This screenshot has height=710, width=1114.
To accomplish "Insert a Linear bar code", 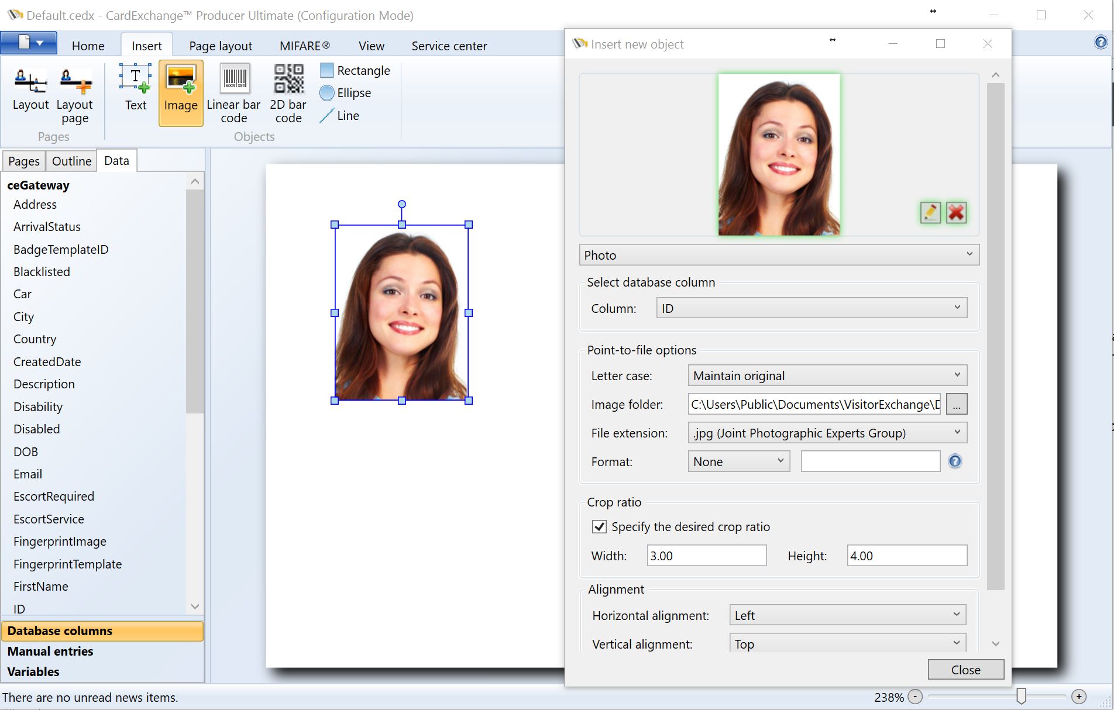I will tap(233, 94).
